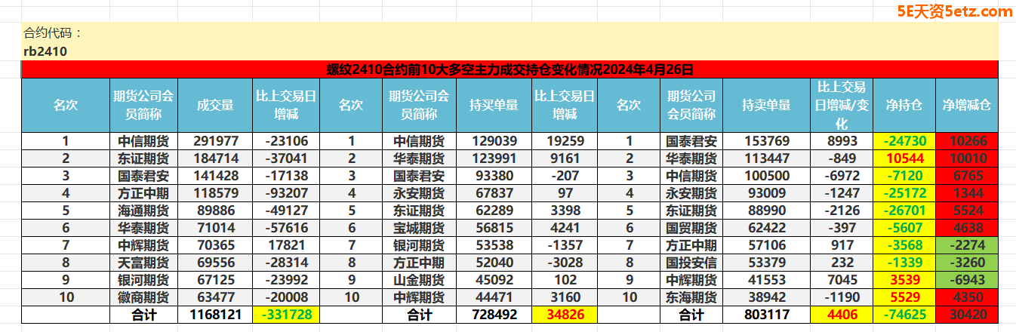Screen dimensions: 1016x332
Task: Select the 净持仓 column header
Action: (x=904, y=105)
